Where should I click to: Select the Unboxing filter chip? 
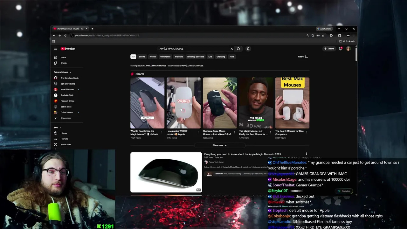221,57
